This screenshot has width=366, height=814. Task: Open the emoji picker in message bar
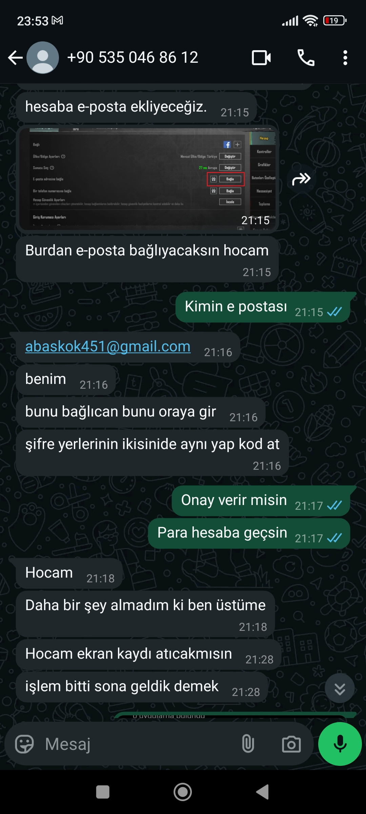tap(24, 744)
